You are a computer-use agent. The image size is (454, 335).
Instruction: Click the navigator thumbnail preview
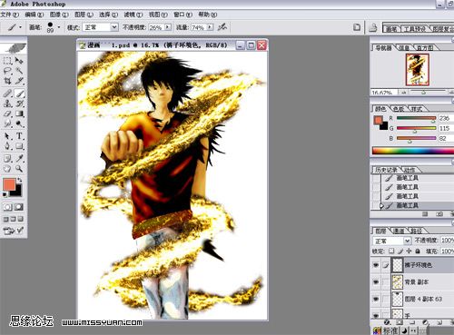[418, 70]
